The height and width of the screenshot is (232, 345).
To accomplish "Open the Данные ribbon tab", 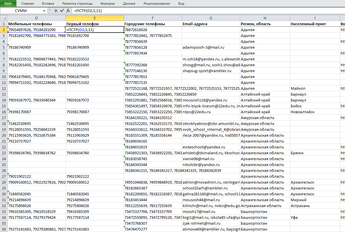I will pos(129,4).
